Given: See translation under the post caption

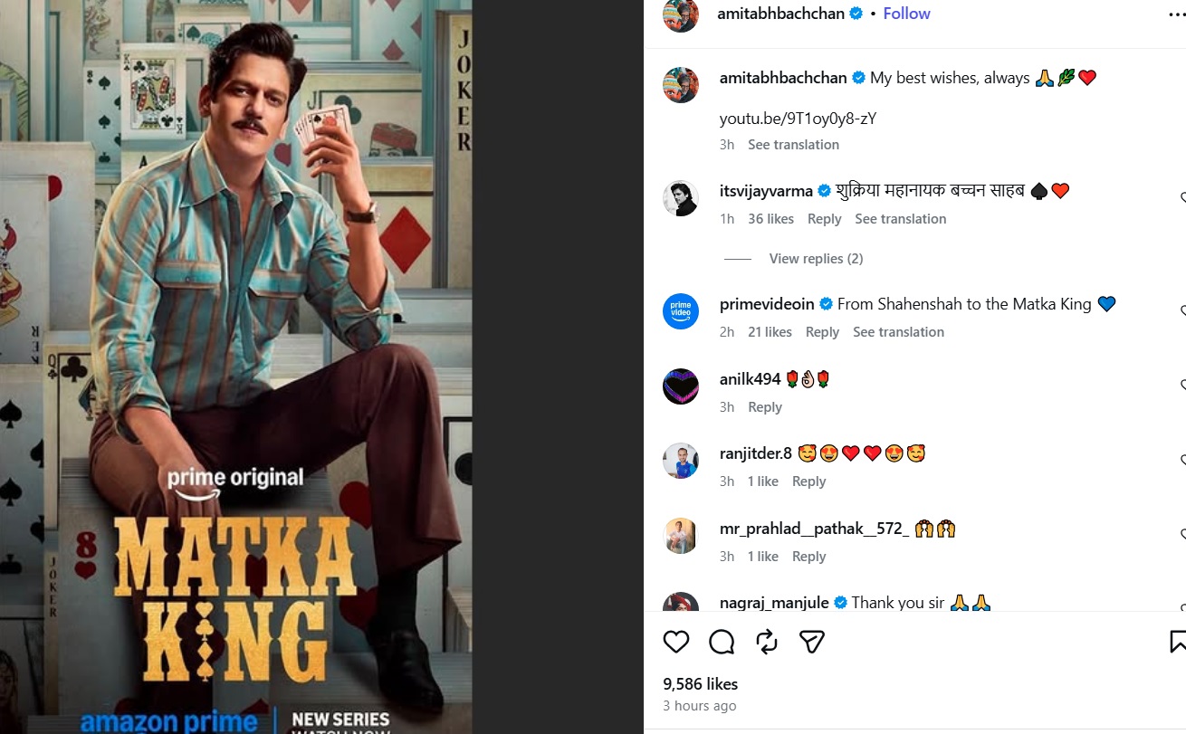Looking at the screenshot, I should 793,145.
